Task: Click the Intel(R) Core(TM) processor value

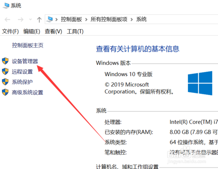Action: click(194, 122)
